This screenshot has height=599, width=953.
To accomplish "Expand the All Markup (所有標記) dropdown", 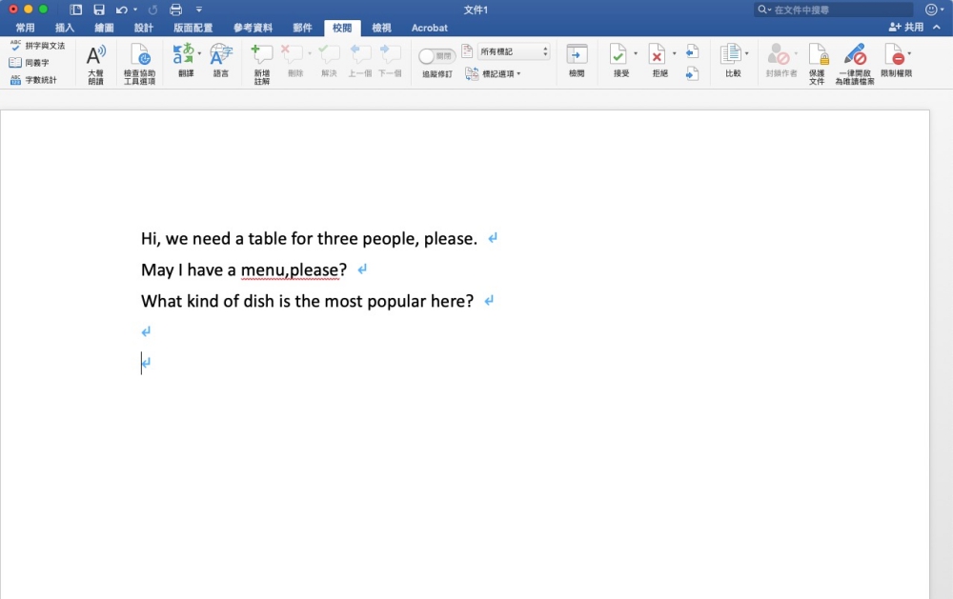I will [x=514, y=51].
